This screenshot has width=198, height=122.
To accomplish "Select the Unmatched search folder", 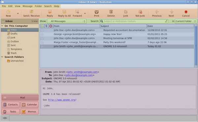I will [17, 61].
